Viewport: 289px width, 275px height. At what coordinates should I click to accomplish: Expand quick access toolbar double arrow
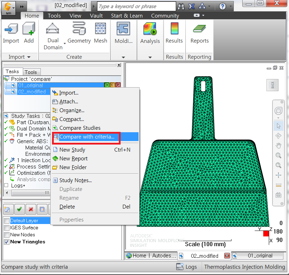pos(22,7)
